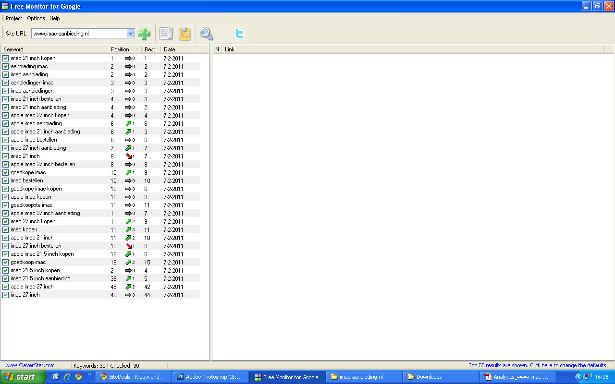Click the N column header
Image resolution: width=615 pixels, height=384 pixels.
pyautogui.click(x=217, y=49)
